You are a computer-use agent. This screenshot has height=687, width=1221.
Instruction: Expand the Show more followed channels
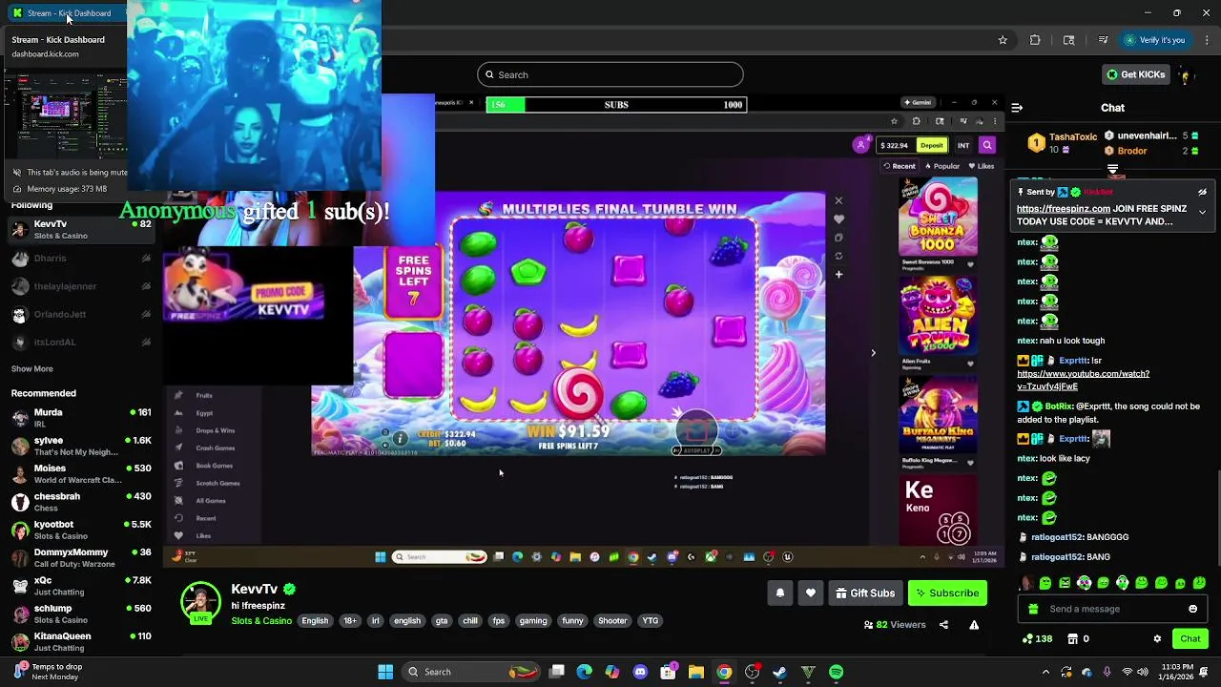(x=32, y=368)
